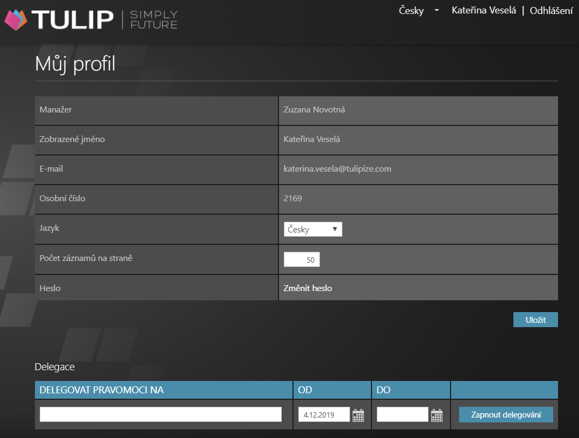
Task: Click the Delegovat pravomoci na text field
Action: (x=160, y=414)
